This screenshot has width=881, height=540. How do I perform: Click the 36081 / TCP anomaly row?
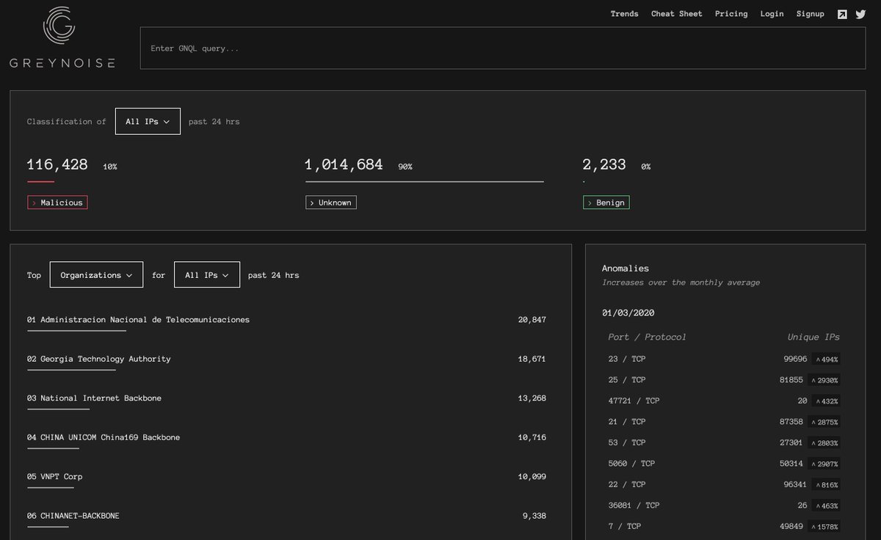coord(724,506)
